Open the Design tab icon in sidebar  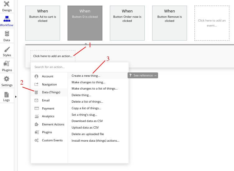pyautogui.click(x=7, y=4)
